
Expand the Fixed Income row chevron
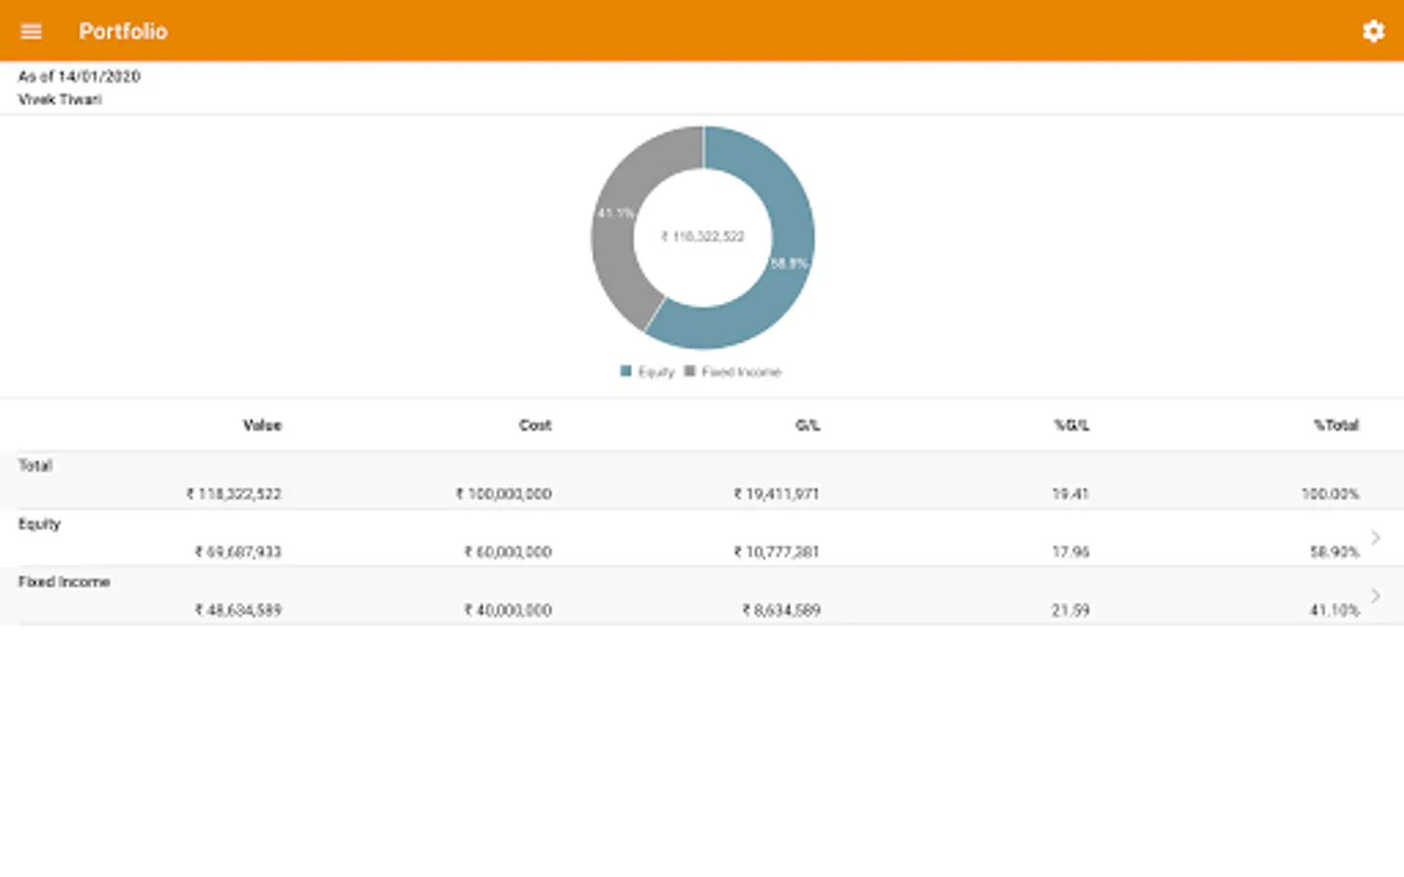coord(1376,595)
